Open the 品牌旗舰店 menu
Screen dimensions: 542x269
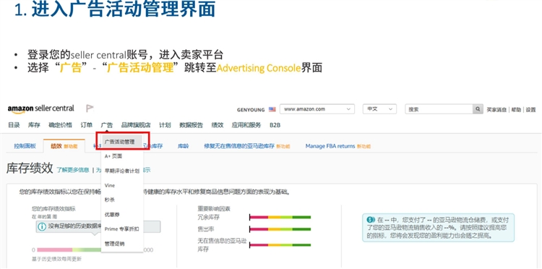[x=136, y=125]
